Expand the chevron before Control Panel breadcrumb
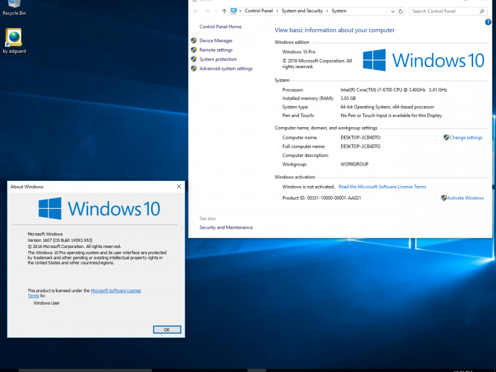Viewport: 496px width, 372px height. [241, 11]
